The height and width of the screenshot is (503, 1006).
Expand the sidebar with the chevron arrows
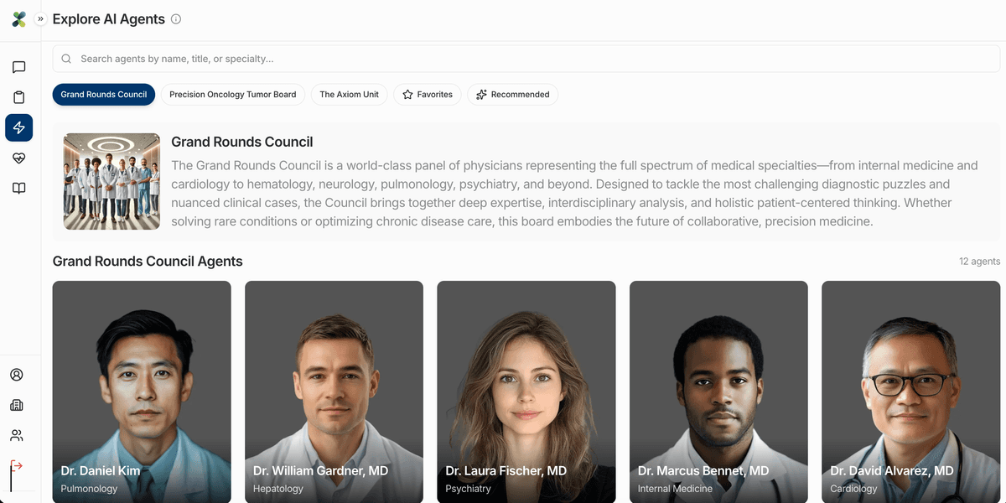[39, 18]
